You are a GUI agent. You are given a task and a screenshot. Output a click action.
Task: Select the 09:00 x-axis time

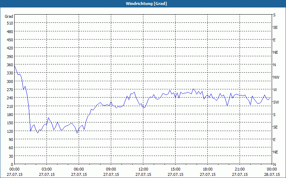[x=111, y=169]
